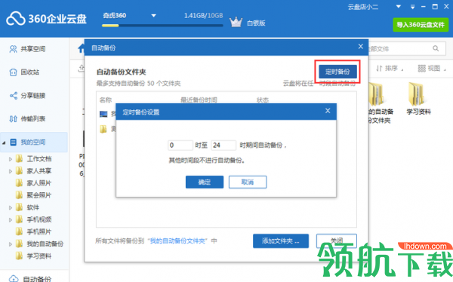Image resolution: width=453 pixels, height=282 pixels.
Task: Collapse the 我的空间 tree arrow
Action: click(x=4, y=143)
